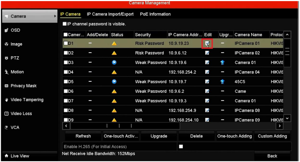Viewport: 300px width, 162px height.
Task: Click yellow warning status icon for D1
Action: click(114, 43)
